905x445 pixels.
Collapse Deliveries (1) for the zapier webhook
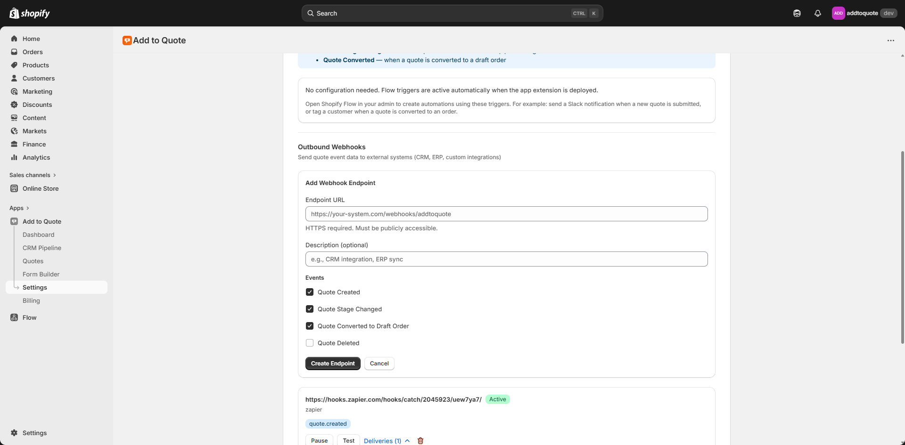pyautogui.click(x=407, y=441)
